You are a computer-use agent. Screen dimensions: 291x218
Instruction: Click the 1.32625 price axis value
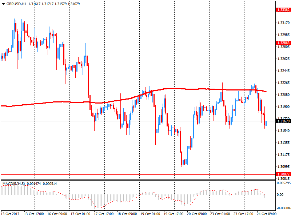coord(283,59)
